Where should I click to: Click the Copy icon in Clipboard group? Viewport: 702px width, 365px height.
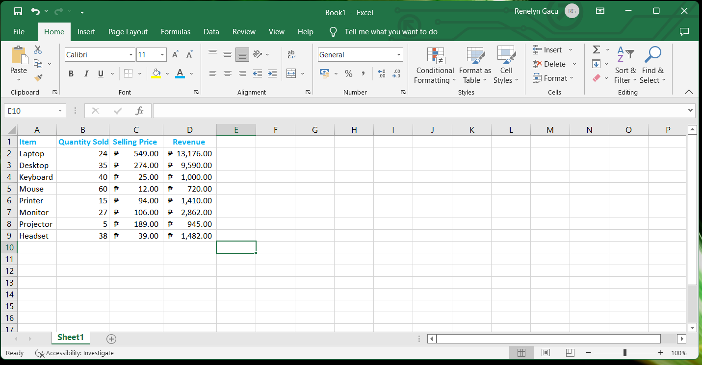click(38, 64)
